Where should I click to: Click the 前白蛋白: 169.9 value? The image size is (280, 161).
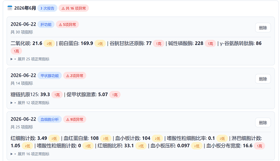tap(76, 43)
